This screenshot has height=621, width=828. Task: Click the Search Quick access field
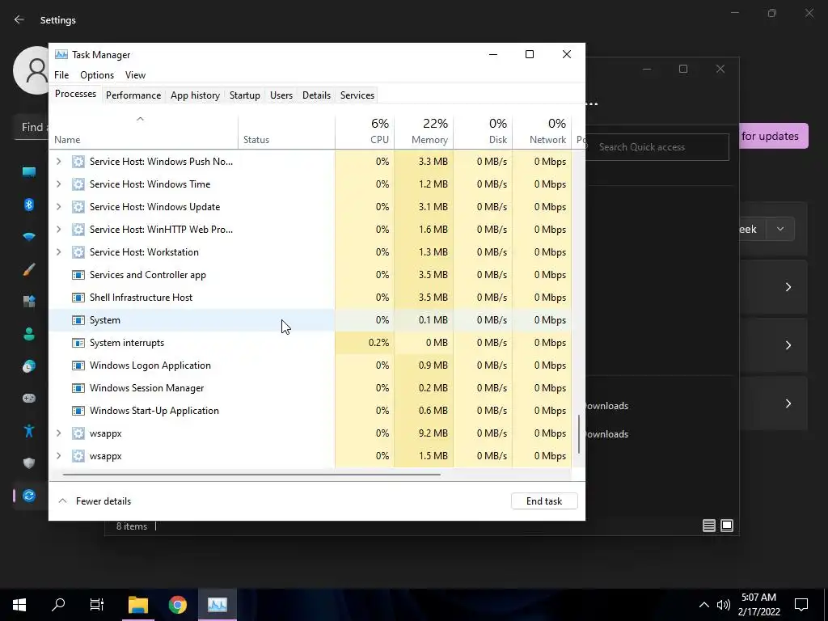pyautogui.click(x=657, y=147)
